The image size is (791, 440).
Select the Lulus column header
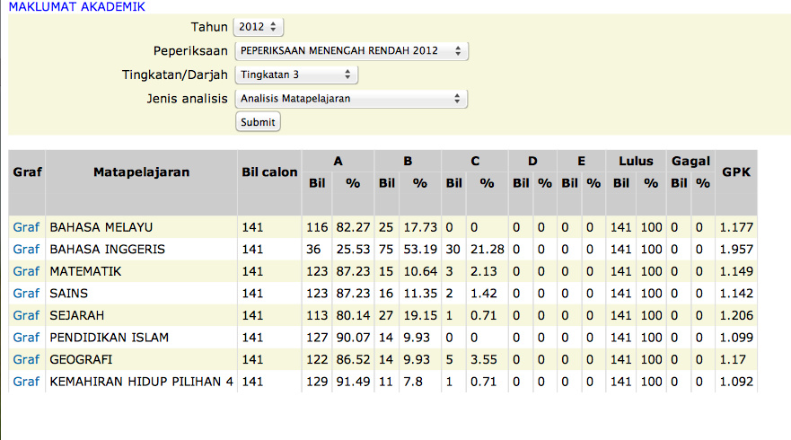click(x=636, y=162)
